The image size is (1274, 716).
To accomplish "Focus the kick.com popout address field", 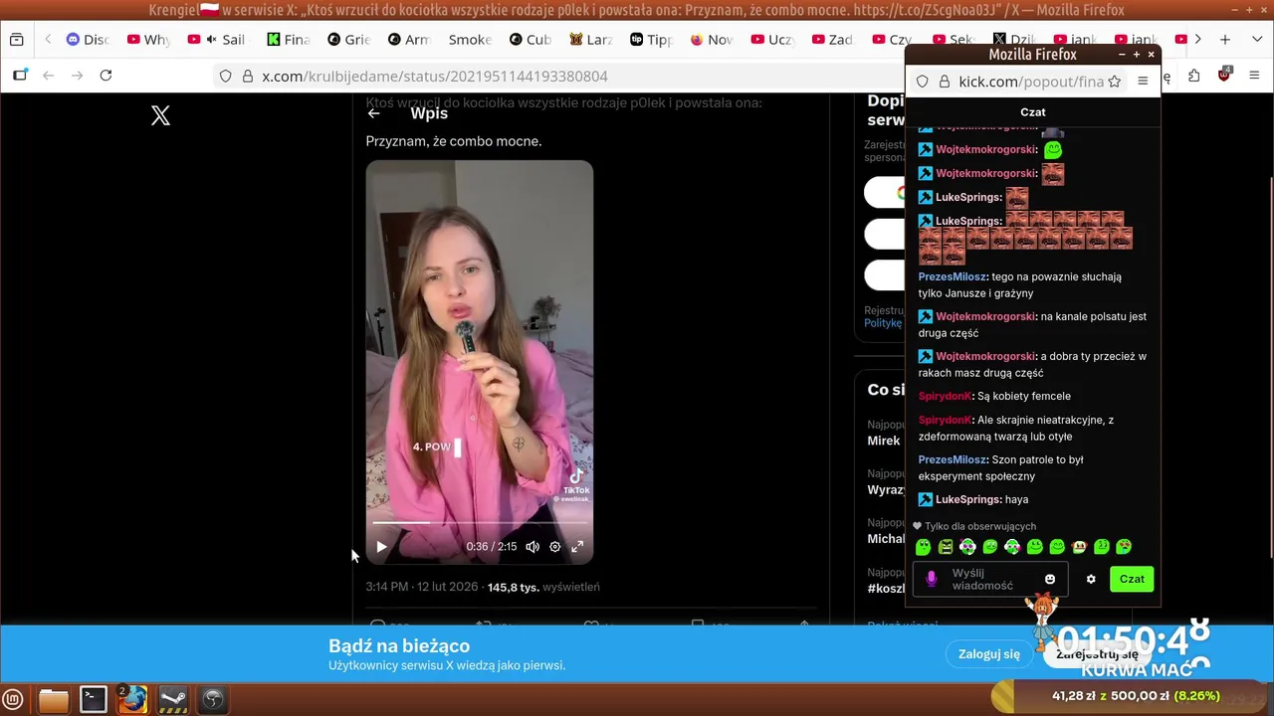I will coord(1030,82).
